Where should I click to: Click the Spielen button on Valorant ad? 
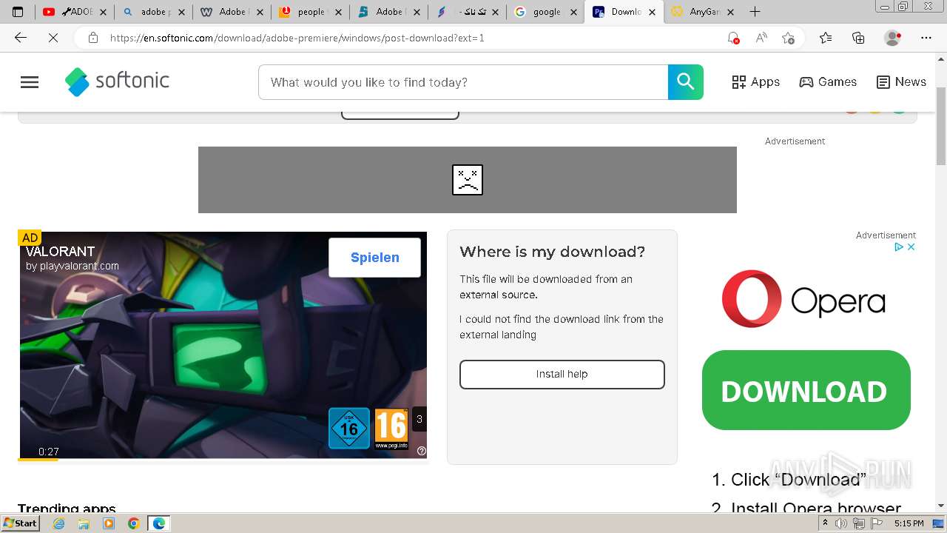point(375,258)
